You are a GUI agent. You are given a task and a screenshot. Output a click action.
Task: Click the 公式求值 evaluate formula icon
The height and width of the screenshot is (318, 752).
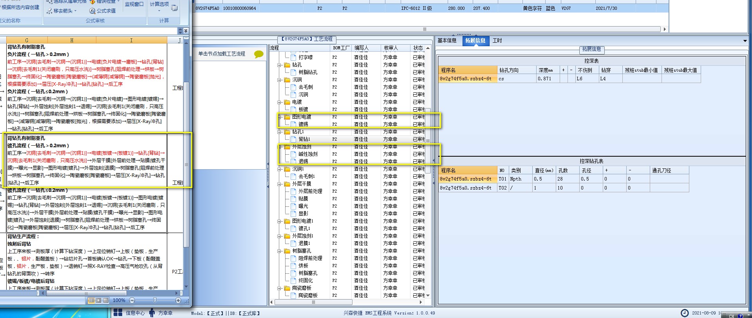pyautogui.click(x=92, y=11)
